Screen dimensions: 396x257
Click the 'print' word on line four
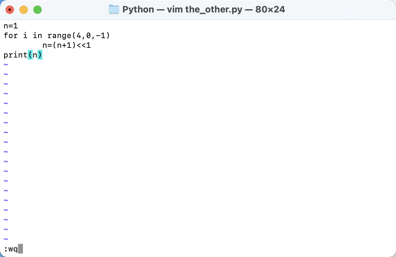pos(16,55)
